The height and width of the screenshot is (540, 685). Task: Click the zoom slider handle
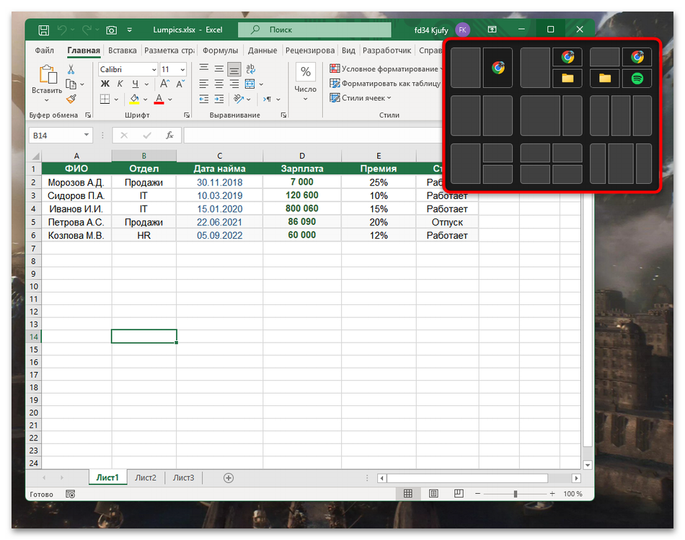(515, 494)
